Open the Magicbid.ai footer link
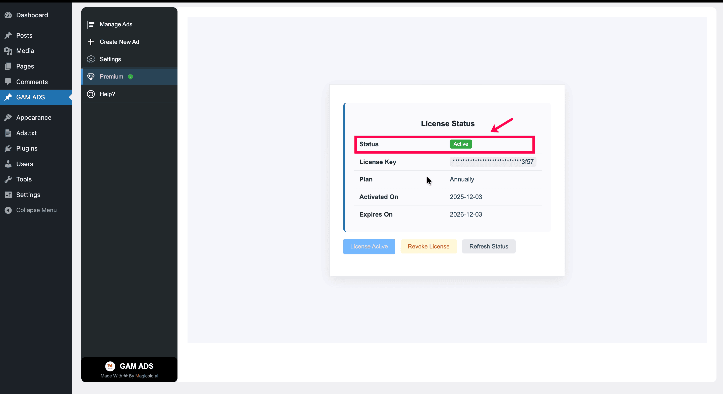The height and width of the screenshot is (394, 723). 147,376
